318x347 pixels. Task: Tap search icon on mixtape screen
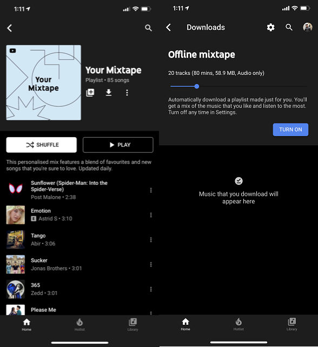point(148,28)
